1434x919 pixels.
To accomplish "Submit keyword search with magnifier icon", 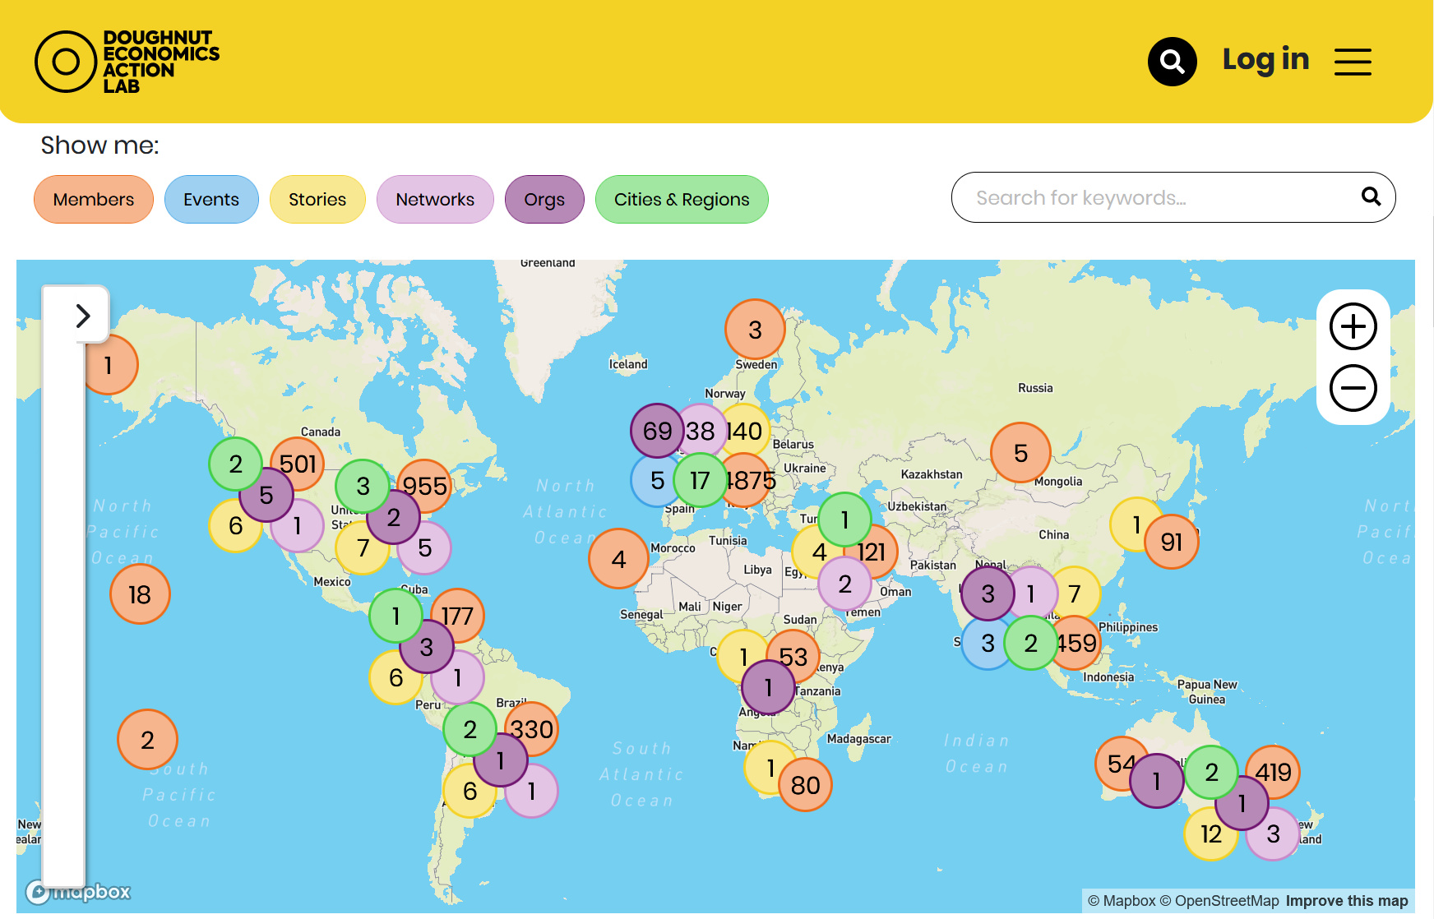I will tap(1371, 196).
